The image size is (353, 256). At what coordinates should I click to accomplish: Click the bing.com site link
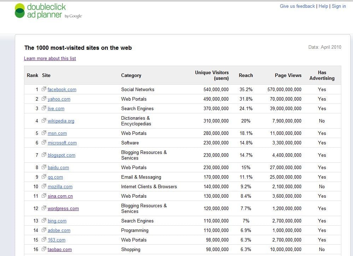coord(57,221)
